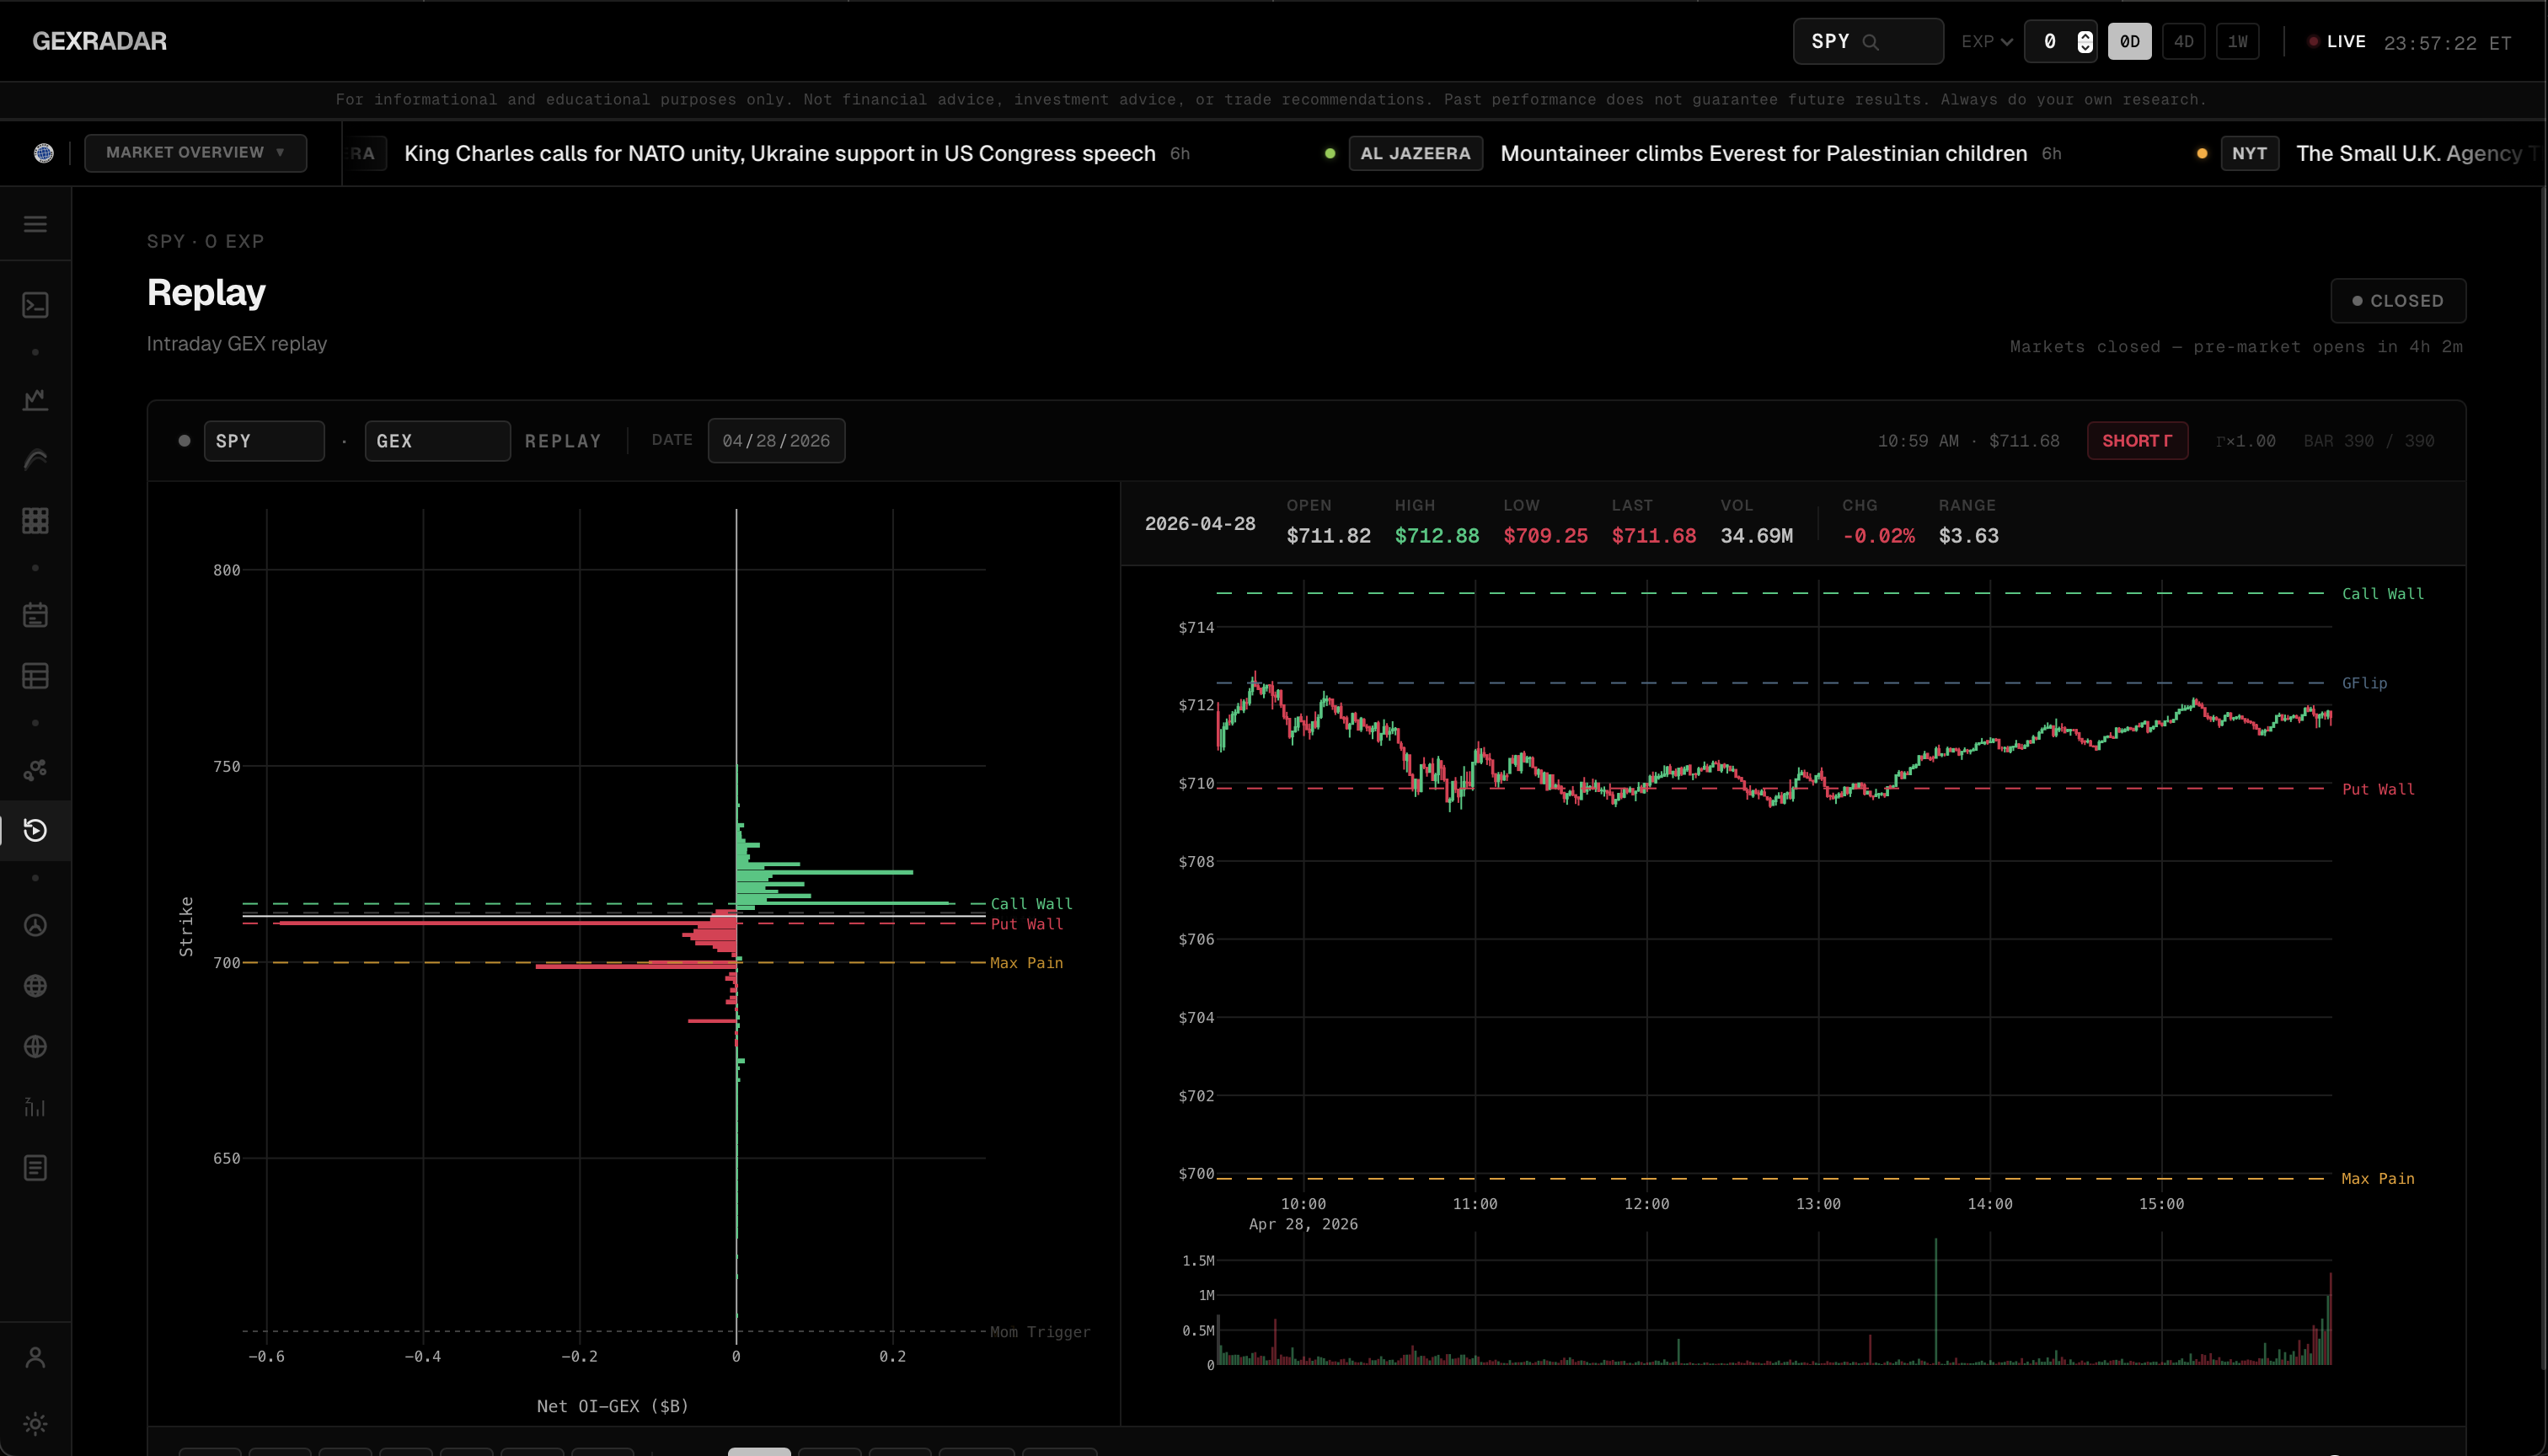Viewport: 2548px width, 1456px height.
Task: Click the replay SPY symbol field
Action: coord(264,441)
